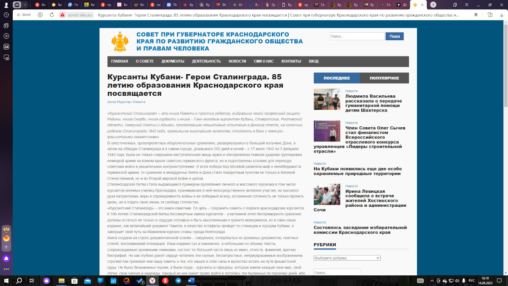This screenshot has width=508, height=286.
Task: Click the browser reload page icon
Action: [x=52, y=14]
